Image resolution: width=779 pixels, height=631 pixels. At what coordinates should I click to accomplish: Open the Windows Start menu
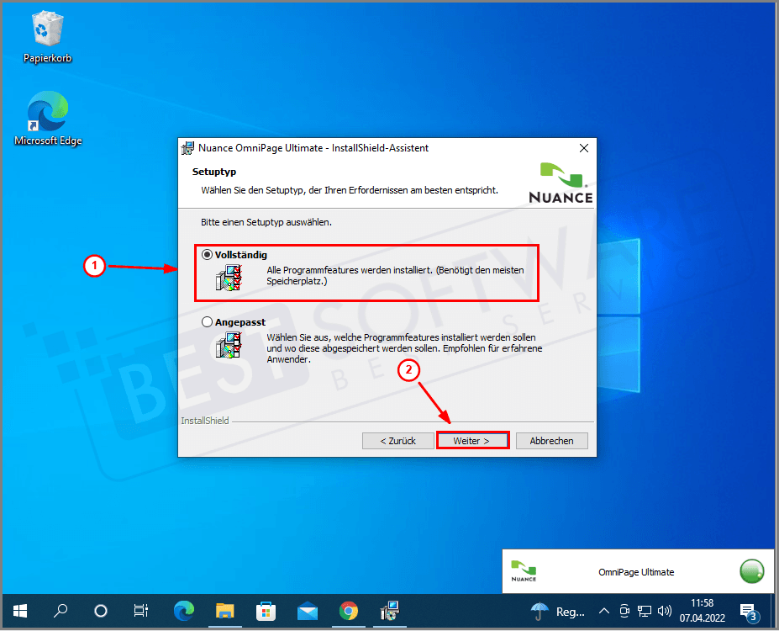coord(18,612)
